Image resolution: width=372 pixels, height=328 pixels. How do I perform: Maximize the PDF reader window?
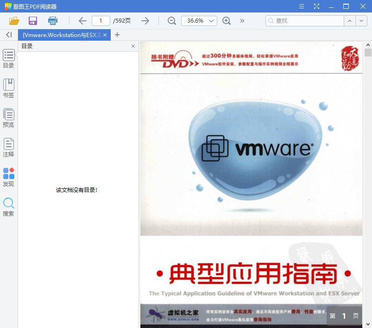pyautogui.click(x=346, y=6)
